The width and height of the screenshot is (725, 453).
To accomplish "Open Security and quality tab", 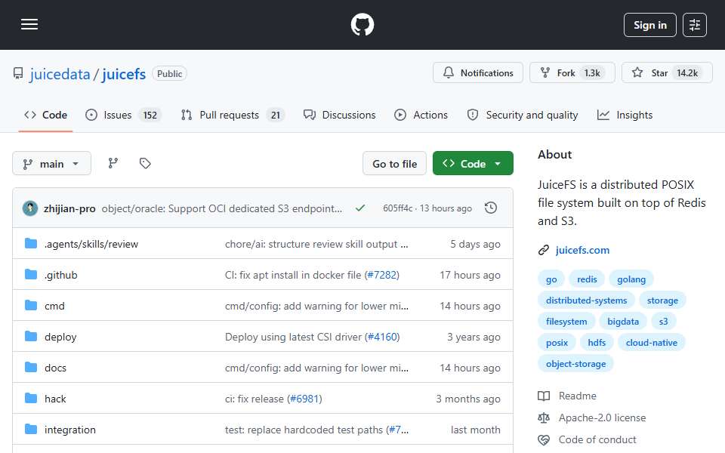I will tap(523, 115).
